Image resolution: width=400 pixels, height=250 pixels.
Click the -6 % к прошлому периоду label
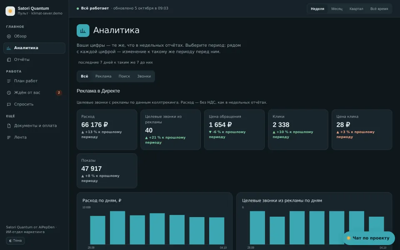pyautogui.click(x=227, y=135)
